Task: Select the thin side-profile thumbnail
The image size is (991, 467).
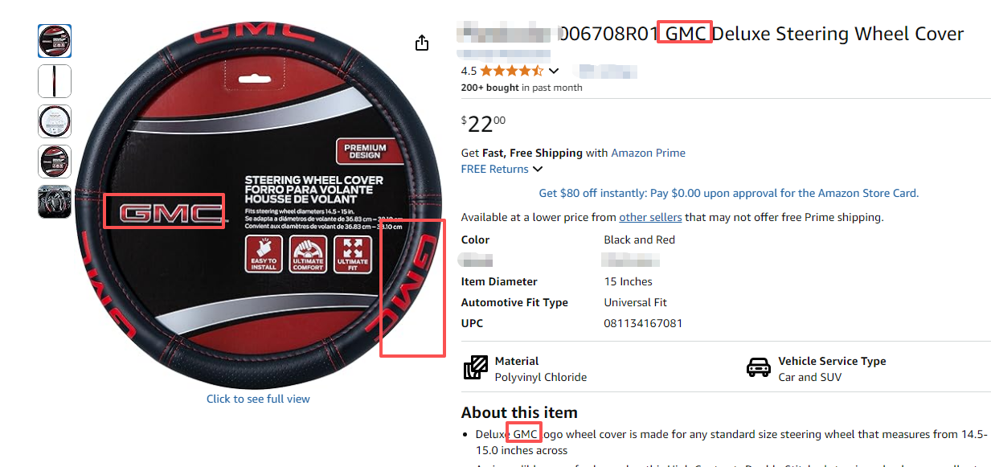Action: 55,81
